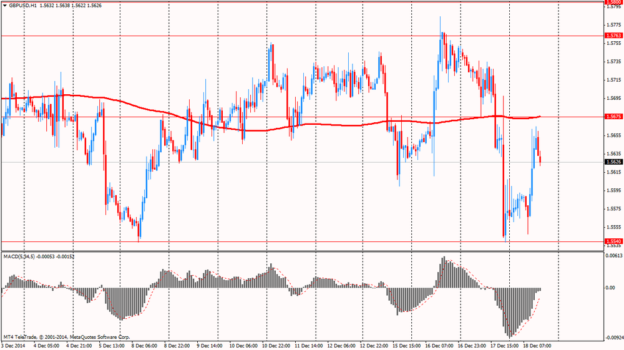Click the triangle arrow beside GBPUSD,H1 title
624x350 pixels.
click(x=5, y=5)
